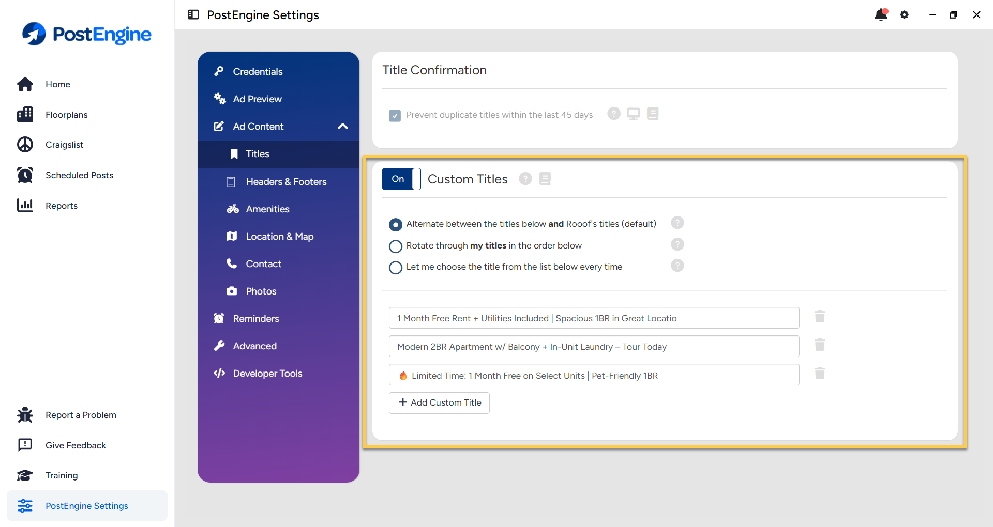Click the help icon next to Custom Titles
Screen dimensions: 993x527
click(x=525, y=179)
